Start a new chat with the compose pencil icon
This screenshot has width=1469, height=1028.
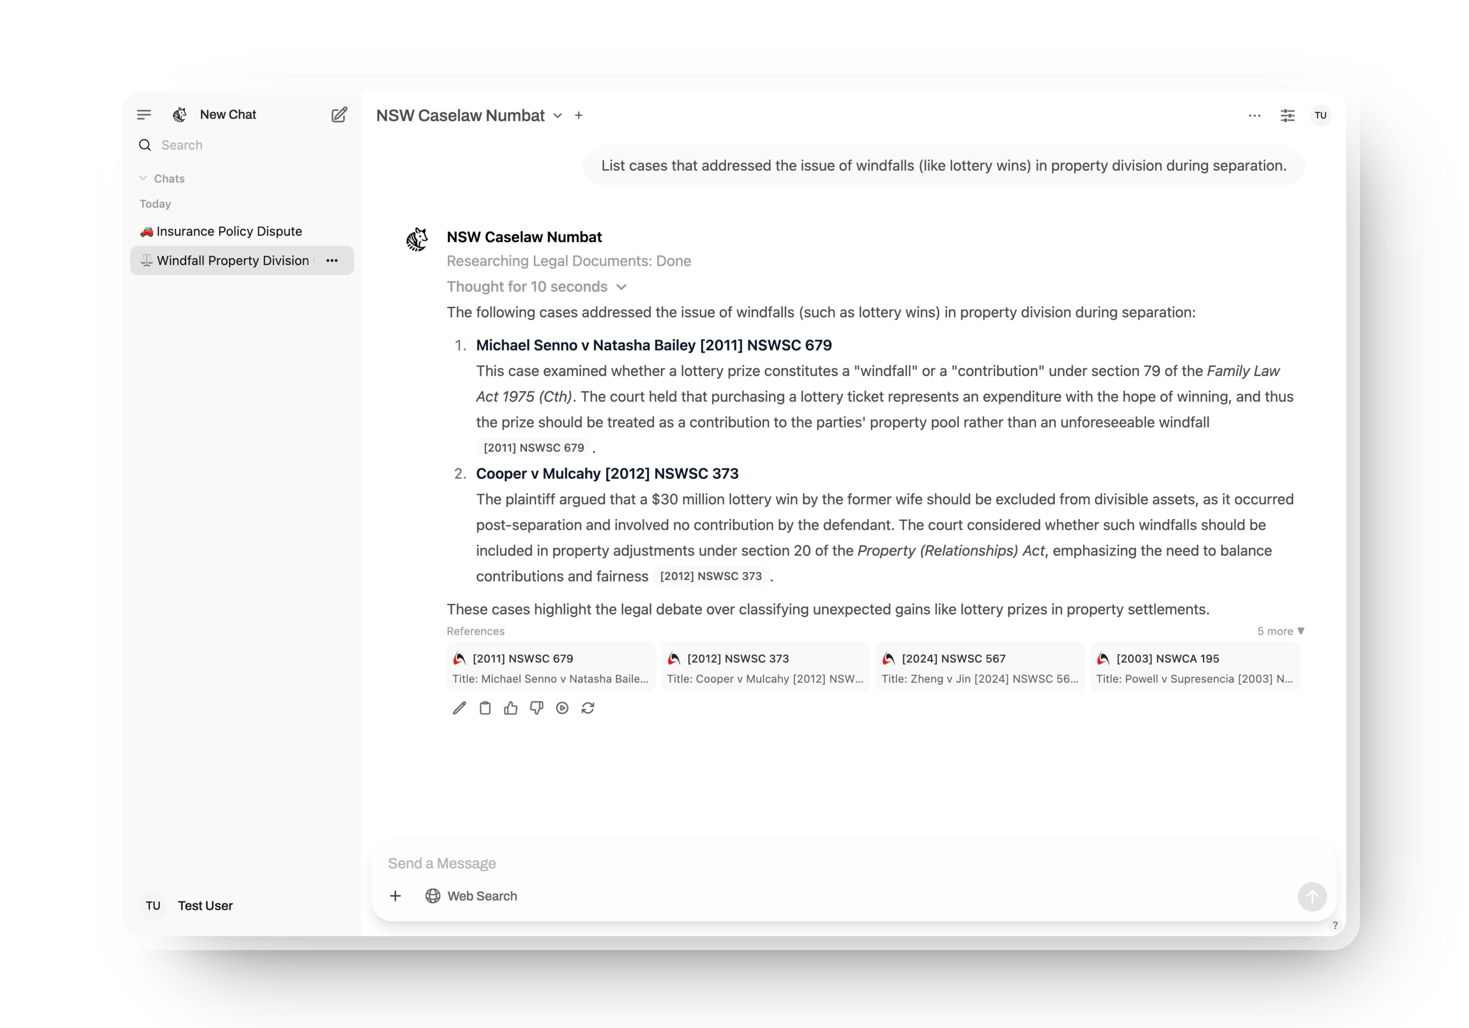point(339,115)
